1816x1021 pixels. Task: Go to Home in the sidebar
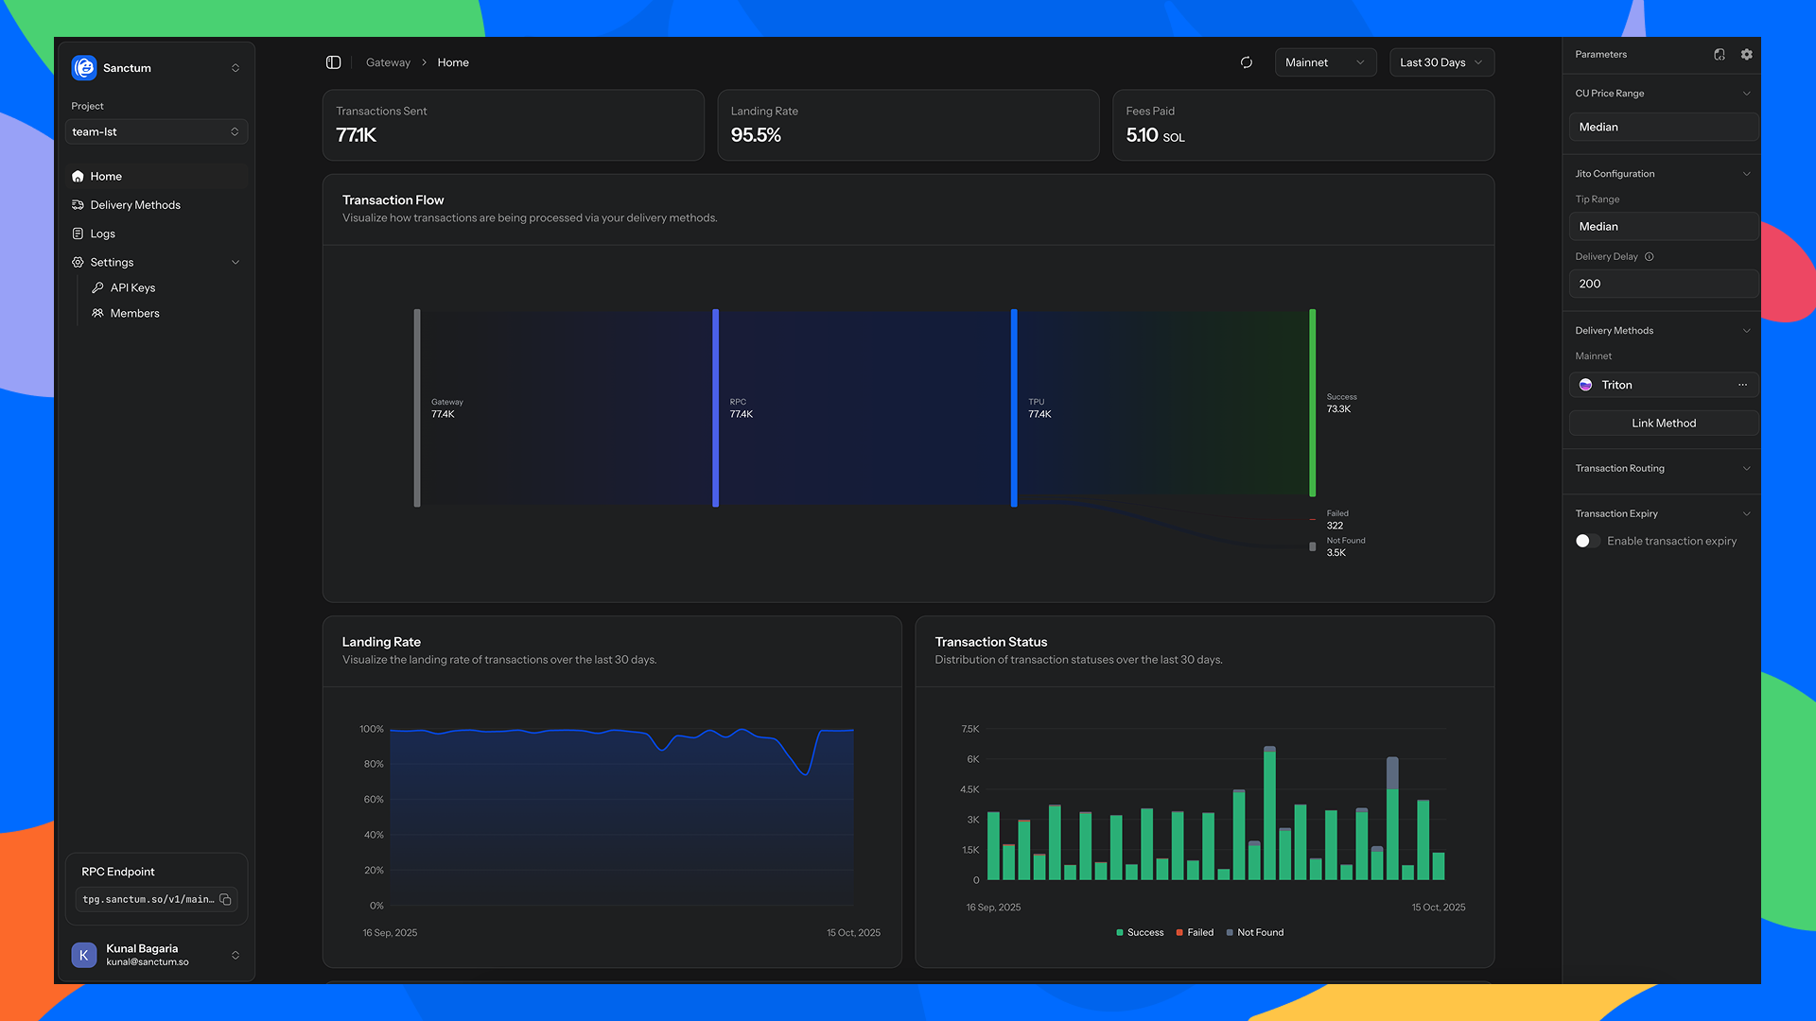click(156, 176)
